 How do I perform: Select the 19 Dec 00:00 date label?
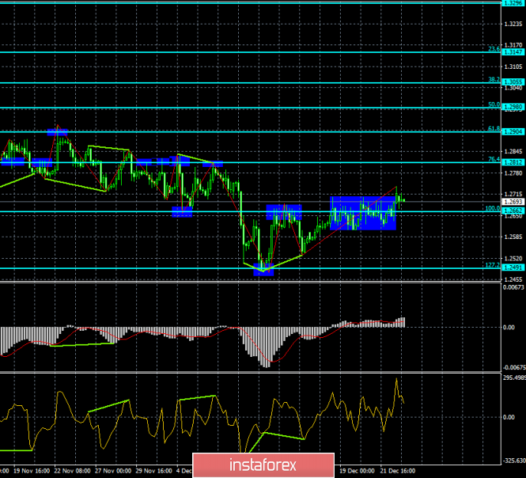pos(357,471)
